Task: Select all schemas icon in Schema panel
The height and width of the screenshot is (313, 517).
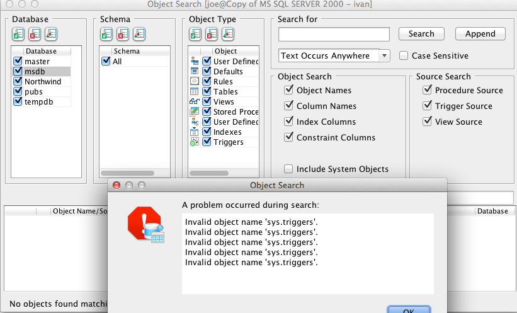Action: (x=106, y=34)
